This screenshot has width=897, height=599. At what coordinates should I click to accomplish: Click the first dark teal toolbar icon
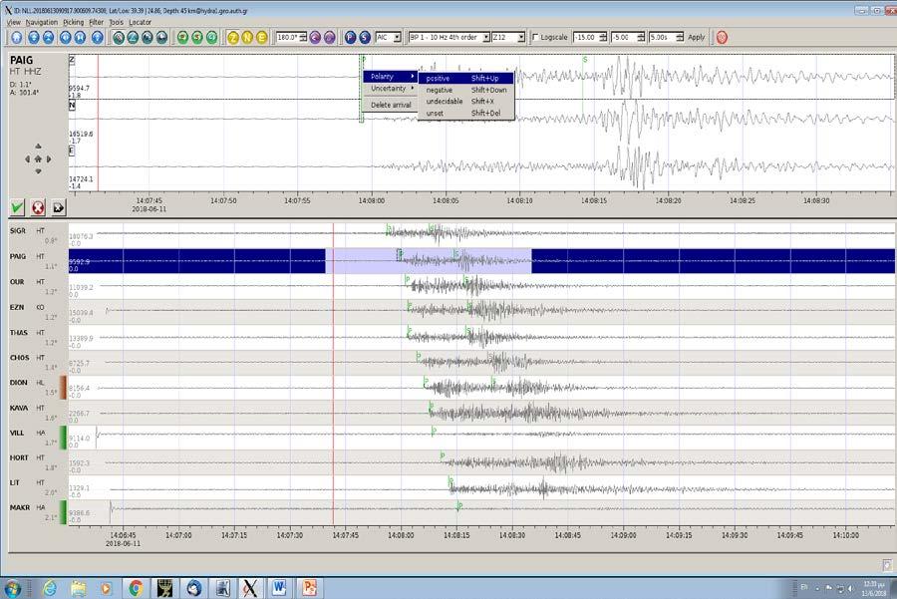(119, 37)
